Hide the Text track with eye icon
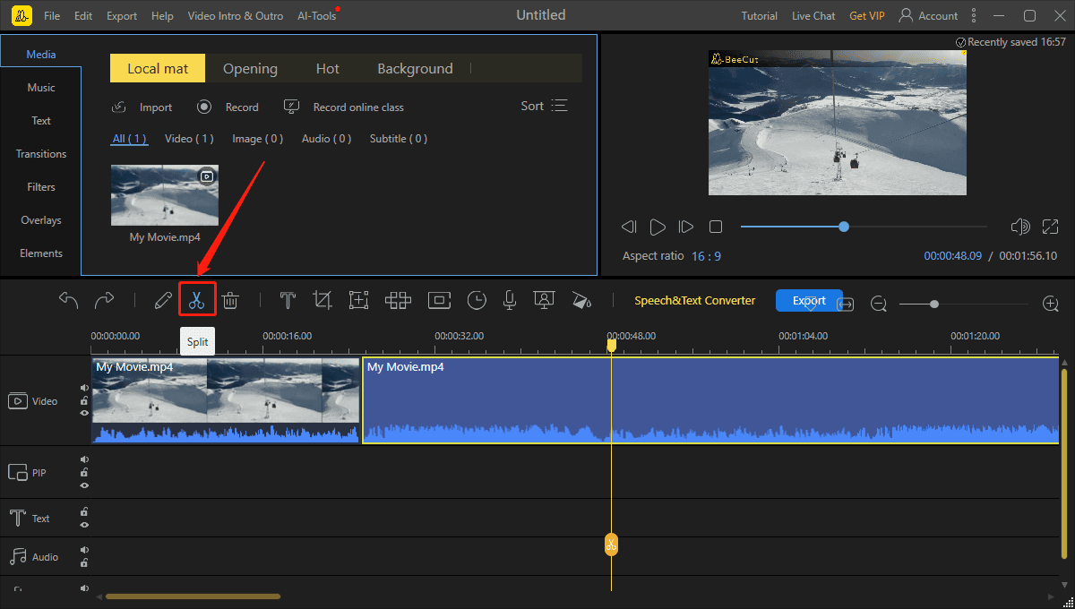 pos(84,524)
